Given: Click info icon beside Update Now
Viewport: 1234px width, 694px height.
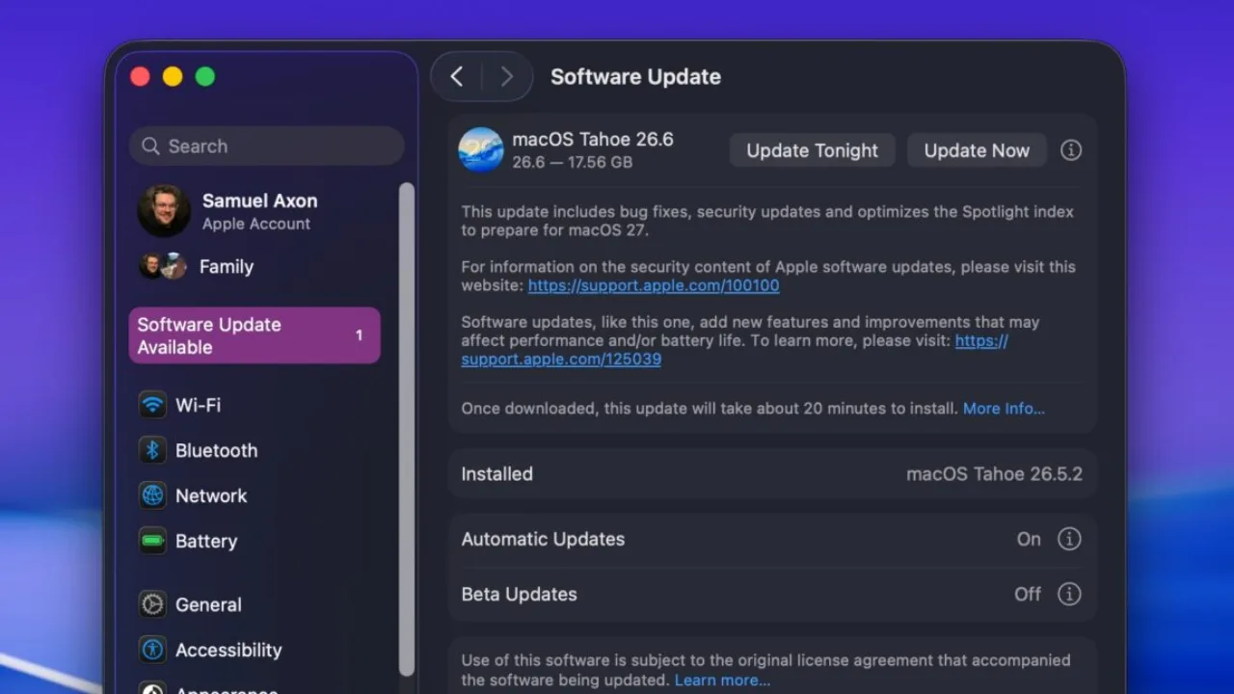Looking at the screenshot, I should click(1071, 150).
